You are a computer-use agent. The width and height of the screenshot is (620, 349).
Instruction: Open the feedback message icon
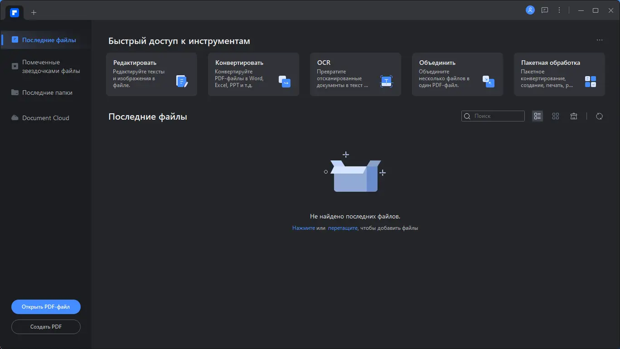coord(545,10)
